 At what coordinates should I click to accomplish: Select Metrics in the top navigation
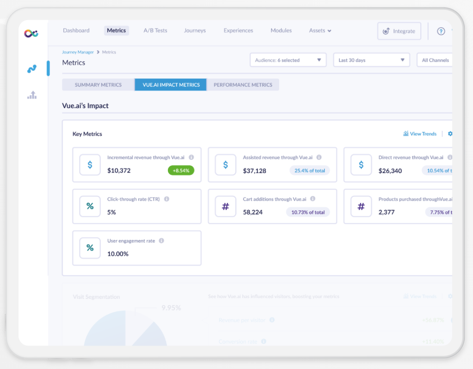click(x=116, y=30)
